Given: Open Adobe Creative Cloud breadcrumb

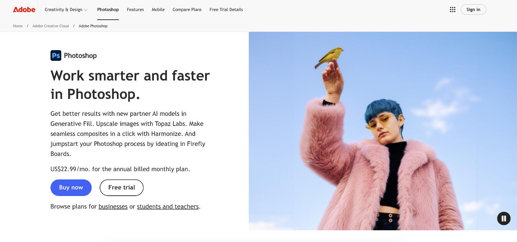Looking at the screenshot, I should (x=51, y=26).
